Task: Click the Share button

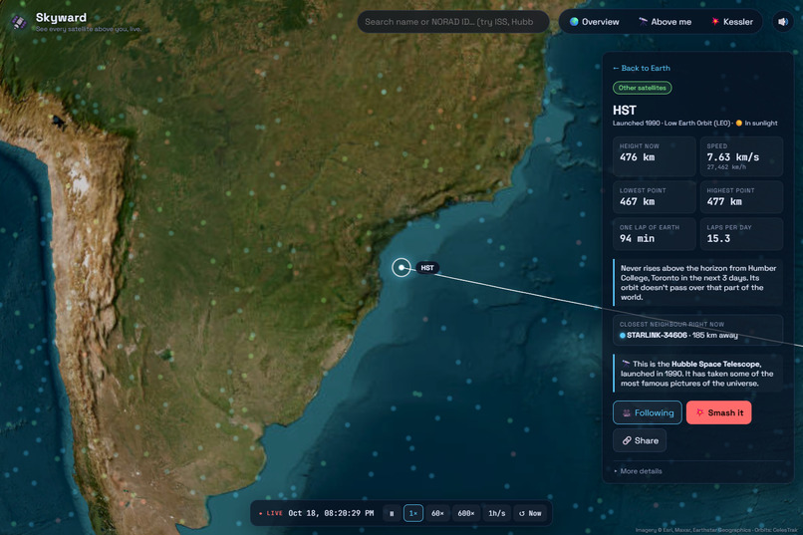Action: pos(640,440)
